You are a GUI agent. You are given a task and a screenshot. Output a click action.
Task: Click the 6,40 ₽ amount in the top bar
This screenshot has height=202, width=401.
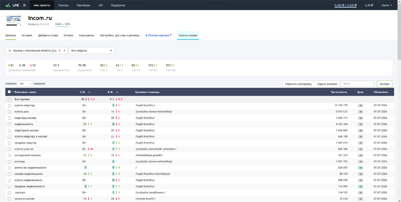tap(369, 5)
